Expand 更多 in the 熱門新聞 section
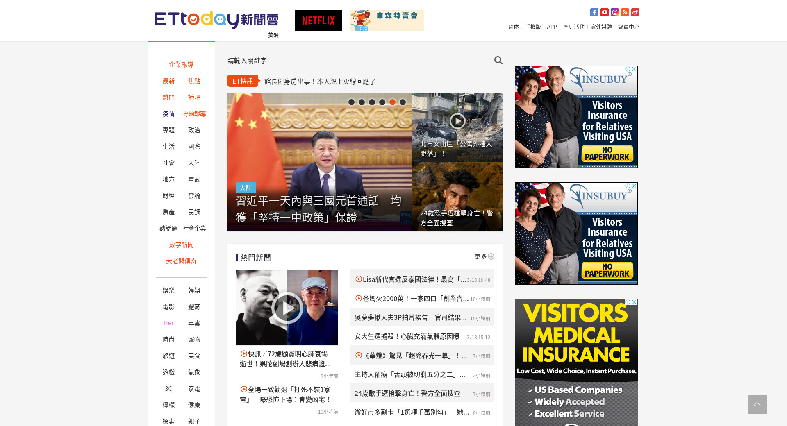The height and width of the screenshot is (426, 787). pos(484,257)
